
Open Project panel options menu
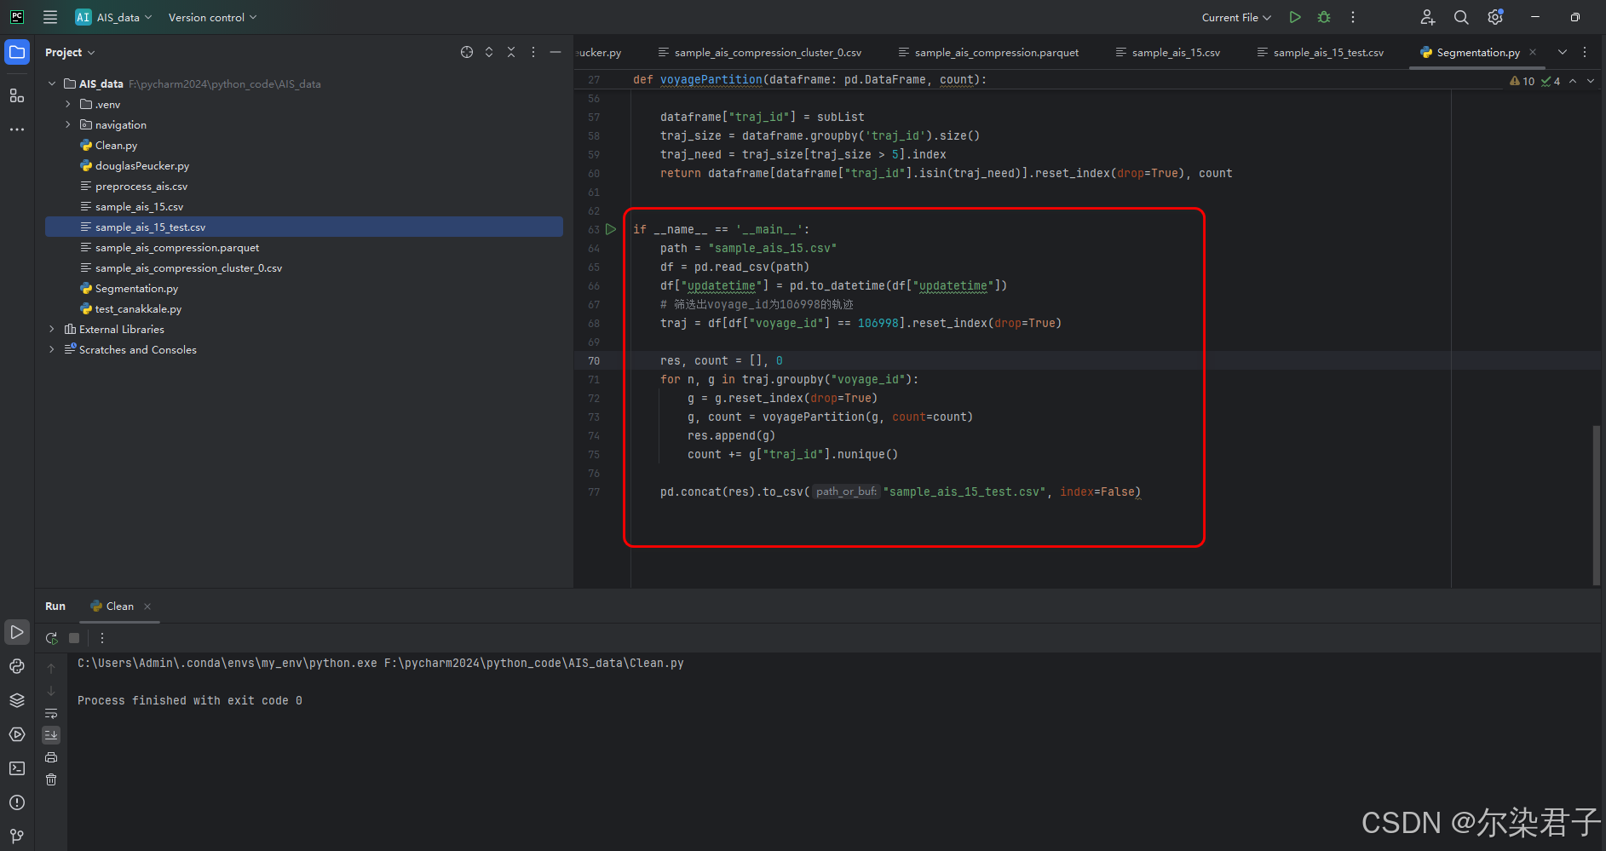[x=533, y=52]
